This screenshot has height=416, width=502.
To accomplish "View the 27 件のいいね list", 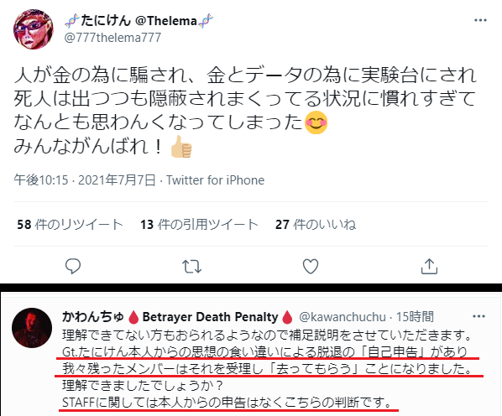I will coord(316,224).
